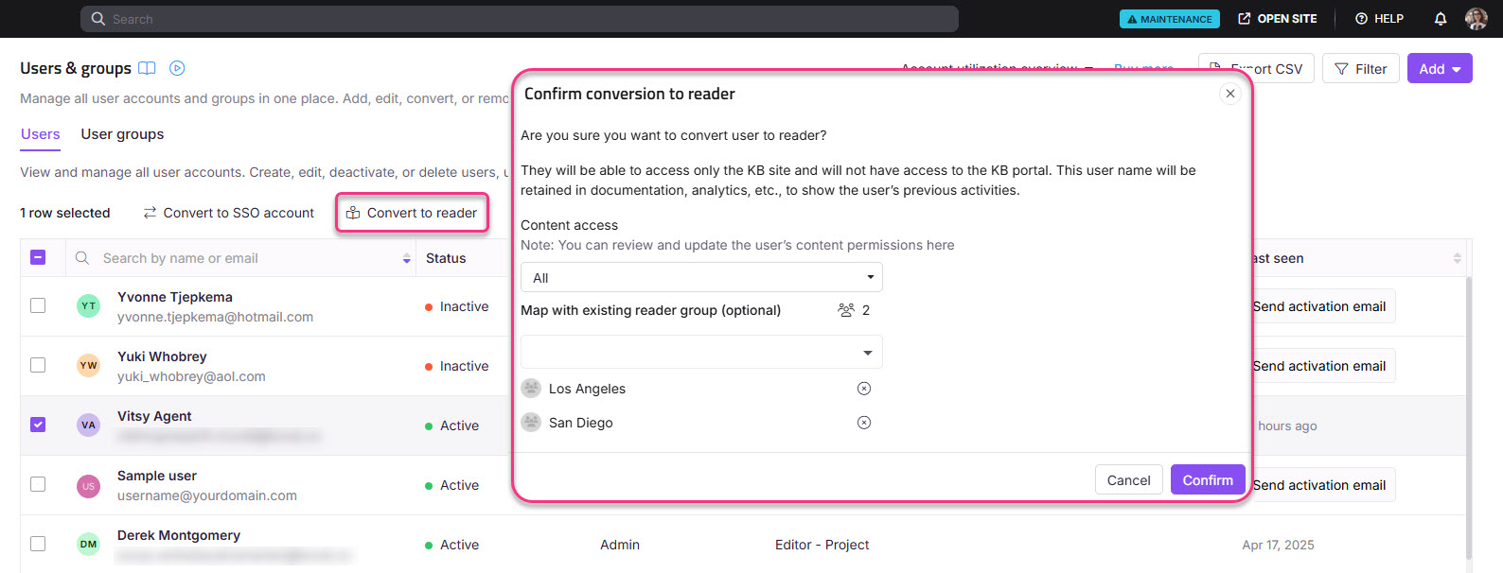Viewport: 1503px width, 573px height.
Task: Click the search magnifier icon in top bar
Action: point(98,19)
